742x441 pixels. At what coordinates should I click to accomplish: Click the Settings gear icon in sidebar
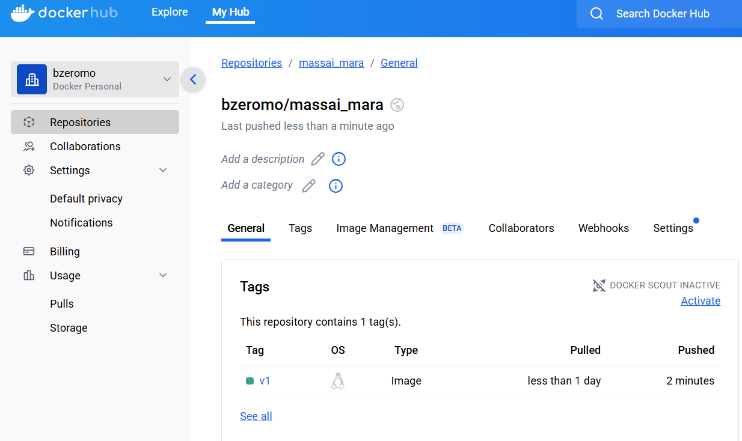click(29, 170)
